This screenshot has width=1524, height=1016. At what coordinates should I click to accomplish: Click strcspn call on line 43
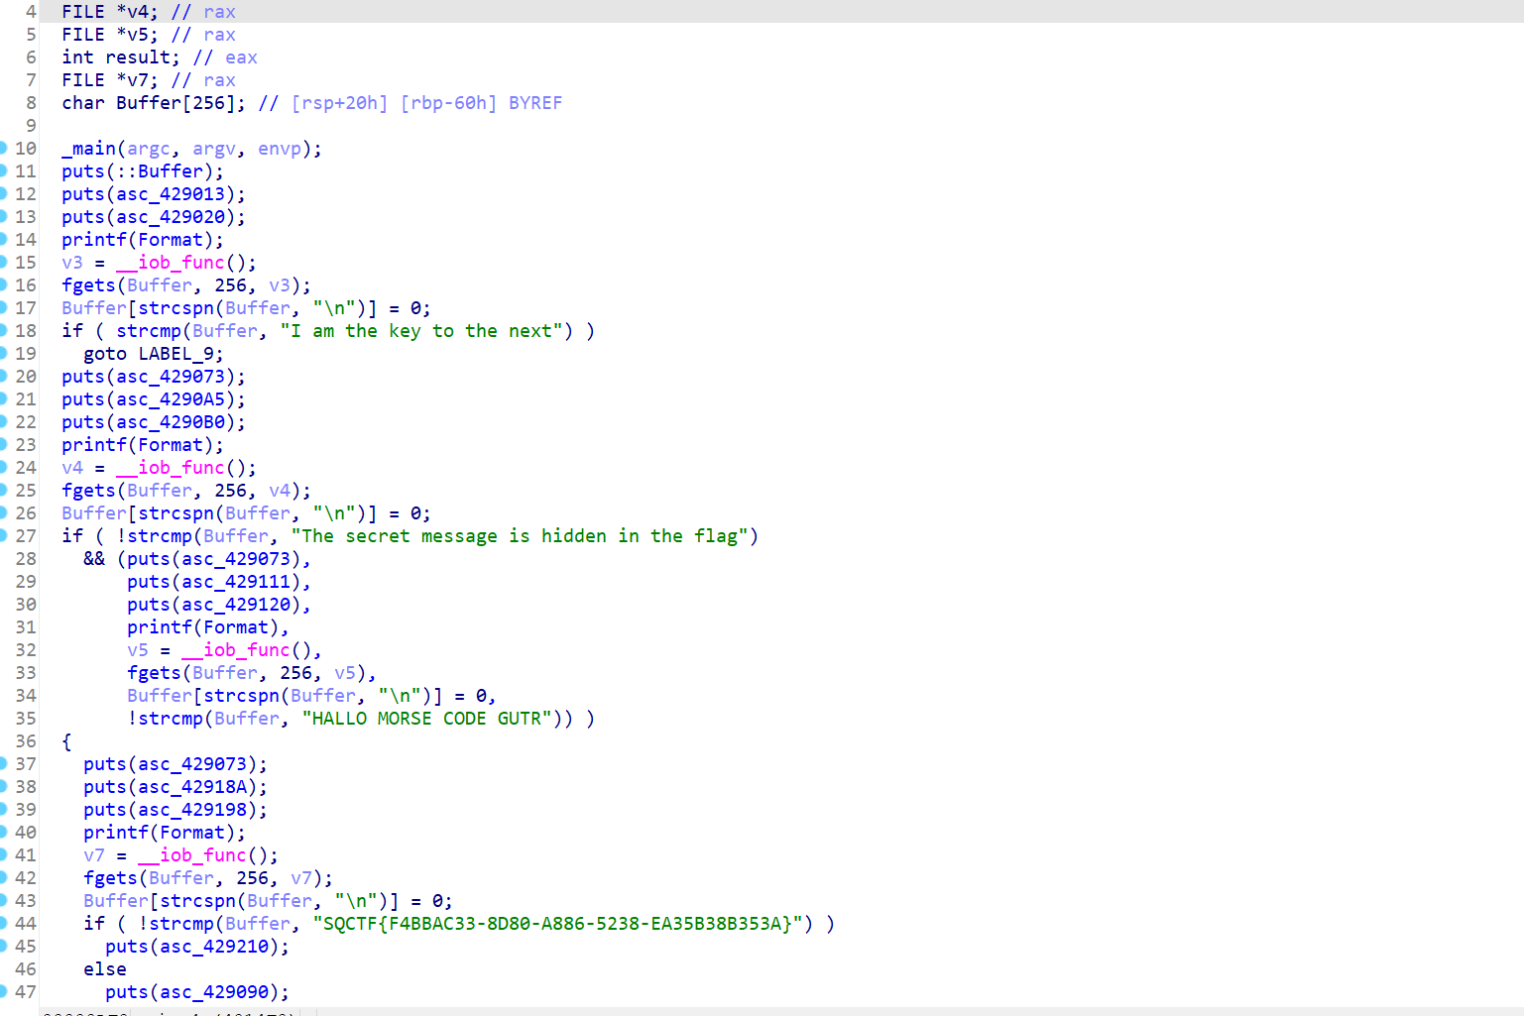point(197,901)
